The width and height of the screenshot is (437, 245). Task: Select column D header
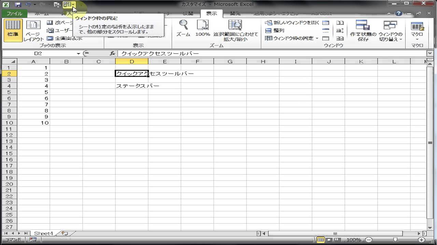point(132,61)
